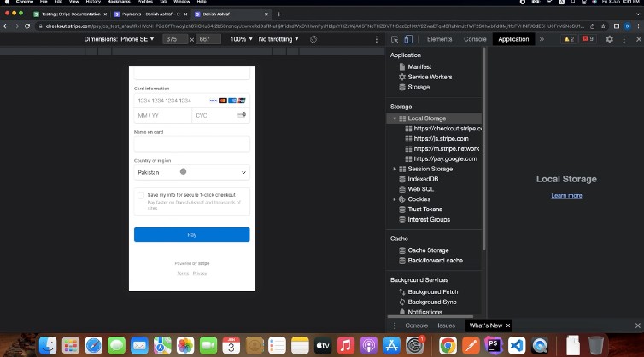Open the Country or region dropdown
The height and width of the screenshot is (357, 644).
tap(191, 172)
